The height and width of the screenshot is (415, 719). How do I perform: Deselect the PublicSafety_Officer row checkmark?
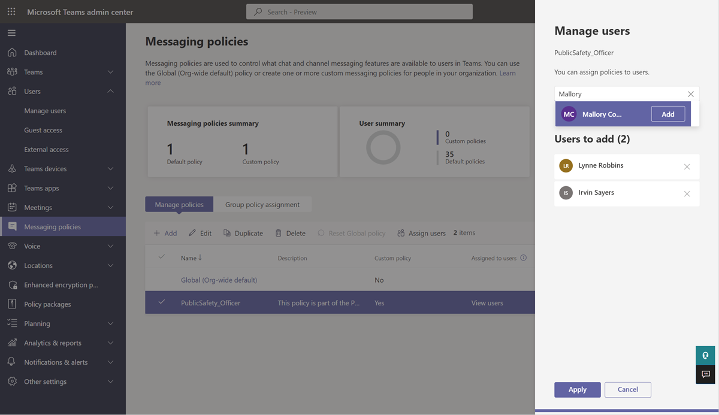tap(161, 302)
